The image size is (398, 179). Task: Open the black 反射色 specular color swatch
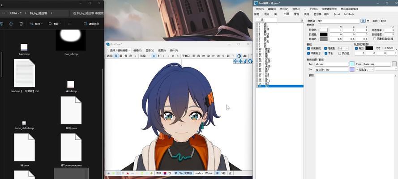pyautogui.click(x=324, y=34)
